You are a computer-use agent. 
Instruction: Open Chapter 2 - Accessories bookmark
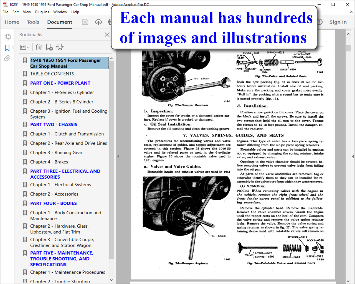coord(54,194)
